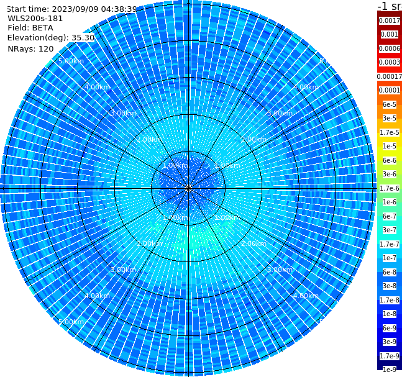Click the 4.00km label in lower-right quadrant
The height and width of the screenshot is (377, 402).
[306, 296]
